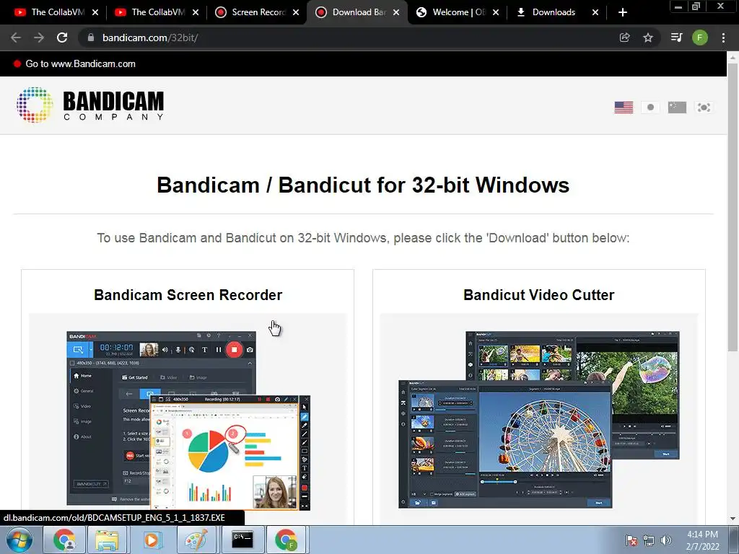739x554 pixels.
Task: Click the Bandicut video cutter preview image
Action: 538,419
